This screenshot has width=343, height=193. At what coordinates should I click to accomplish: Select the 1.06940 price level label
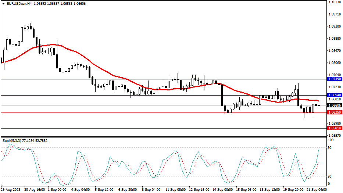click(x=335, y=95)
